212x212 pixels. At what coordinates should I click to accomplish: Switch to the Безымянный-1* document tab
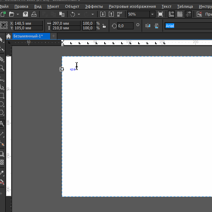click(31, 36)
